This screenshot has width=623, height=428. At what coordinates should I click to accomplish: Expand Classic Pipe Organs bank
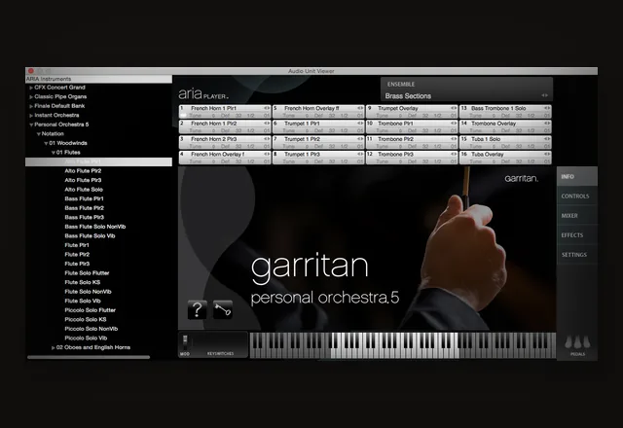pyautogui.click(x=31, y=97)
